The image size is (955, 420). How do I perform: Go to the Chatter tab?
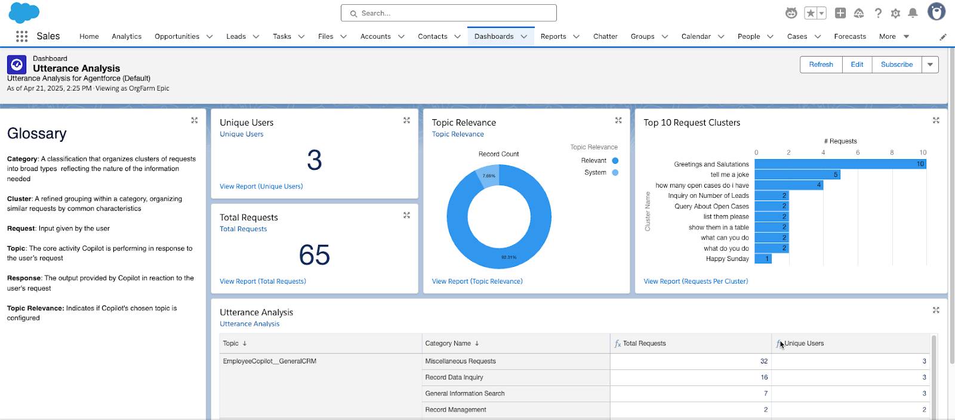(605, 37)
